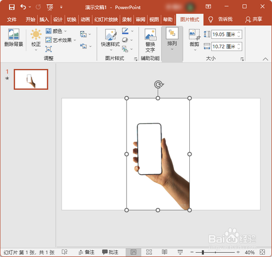272x257 pixels.
Task: Go to the 幻灯片放映 tab
Action: [106, 20]
